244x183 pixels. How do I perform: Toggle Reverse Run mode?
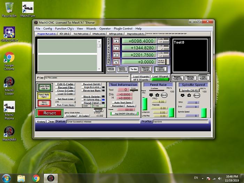coord(91,90)
